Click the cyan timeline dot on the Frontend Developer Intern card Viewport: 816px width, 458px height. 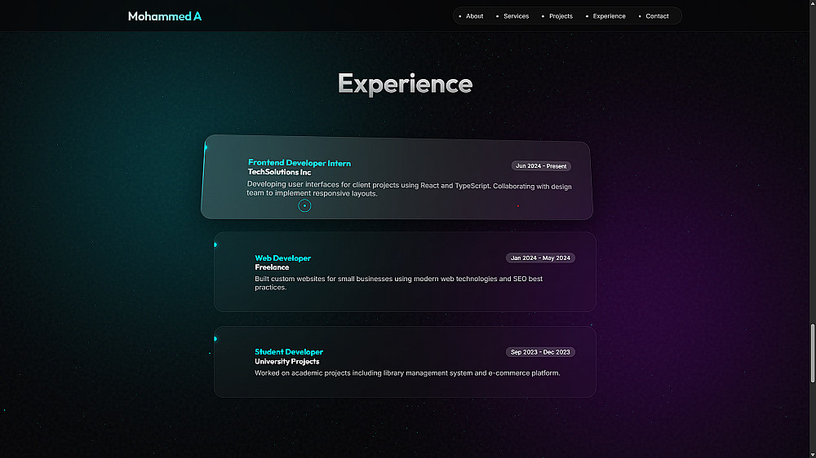(206, 148)
